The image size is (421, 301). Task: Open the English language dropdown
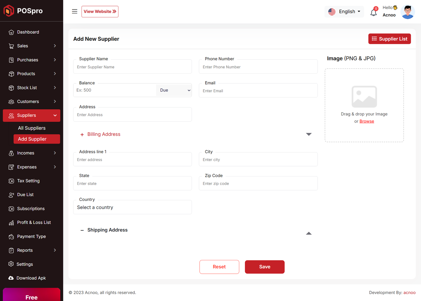344,12
